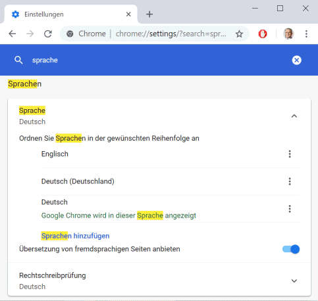Click the forward navigation arrow
318x301 pixels.
tap(30, 34)
